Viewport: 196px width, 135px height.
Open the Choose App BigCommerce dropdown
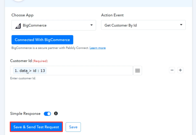coord(54,25)
